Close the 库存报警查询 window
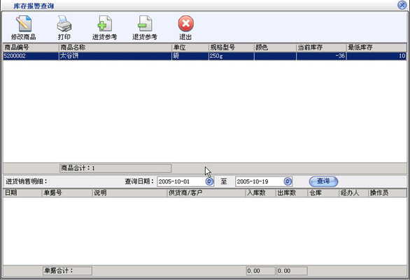This screenshot has height=280, width=410. pyautogui.click(x=402, y=5)
